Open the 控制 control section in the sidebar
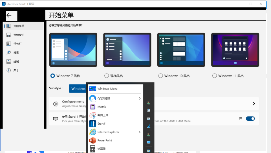271x153 pixels. tap(23, 61)
